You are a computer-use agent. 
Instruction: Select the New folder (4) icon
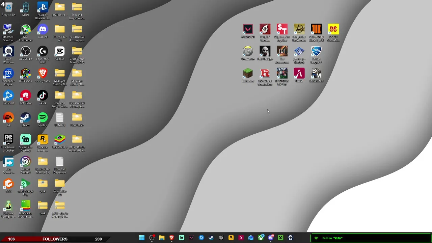[60, 33]
